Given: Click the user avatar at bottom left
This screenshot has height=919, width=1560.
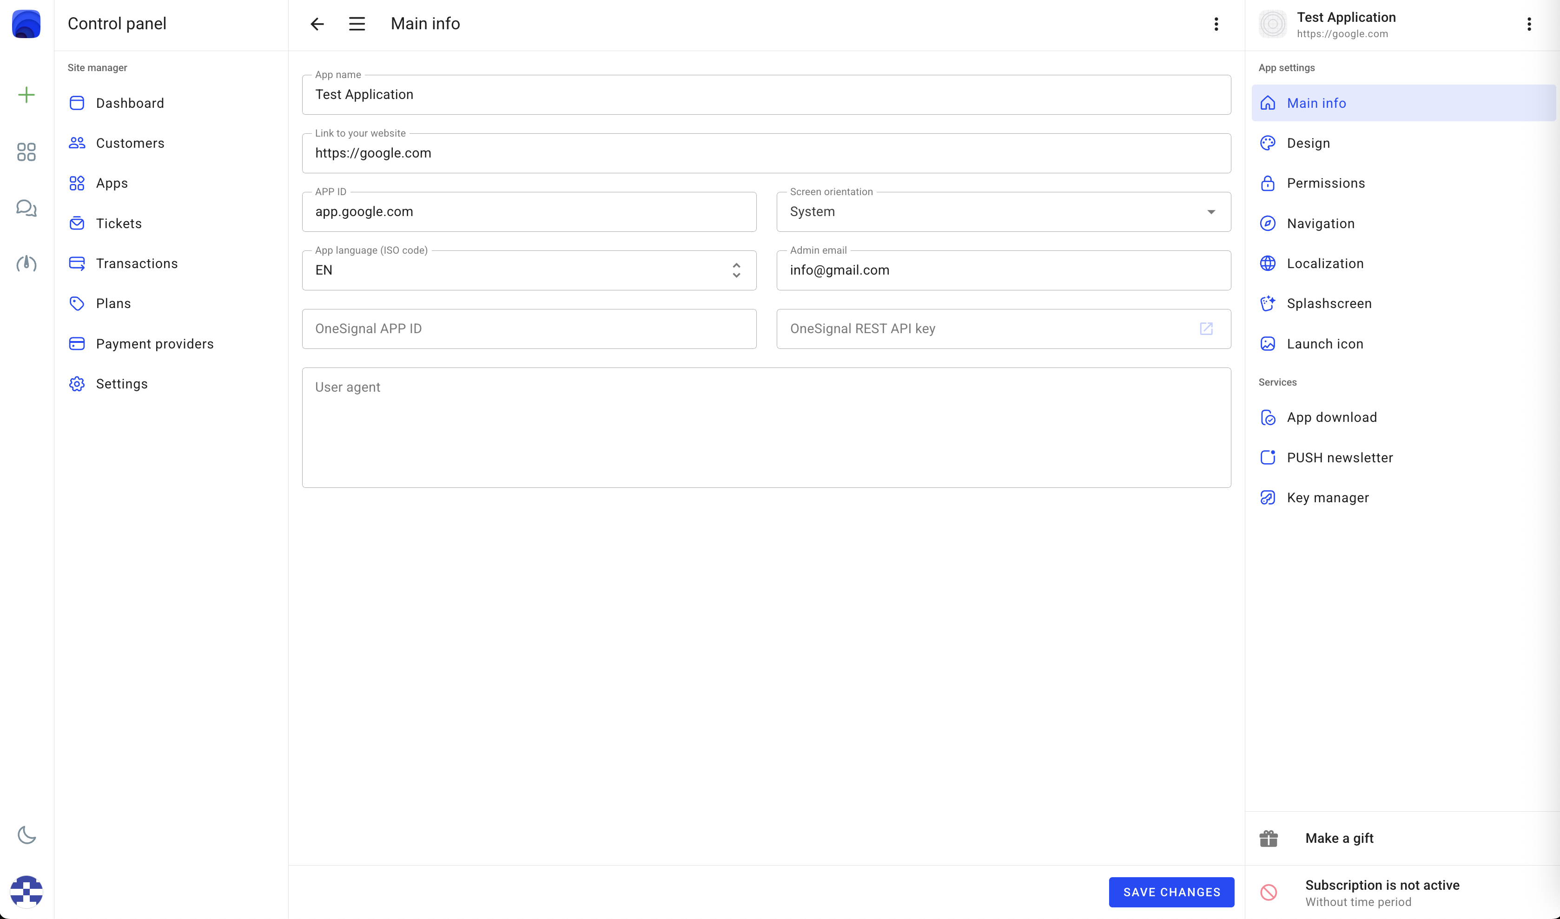Looking at the screenshot, I should tap(26, 891).
